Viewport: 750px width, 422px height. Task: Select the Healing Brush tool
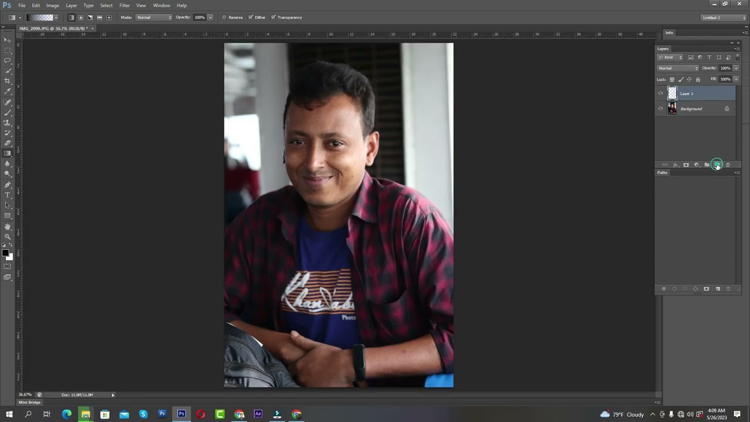(8, 102)
